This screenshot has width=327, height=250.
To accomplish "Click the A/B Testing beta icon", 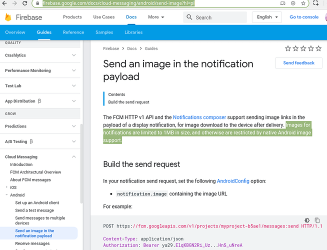I will 31,141.
